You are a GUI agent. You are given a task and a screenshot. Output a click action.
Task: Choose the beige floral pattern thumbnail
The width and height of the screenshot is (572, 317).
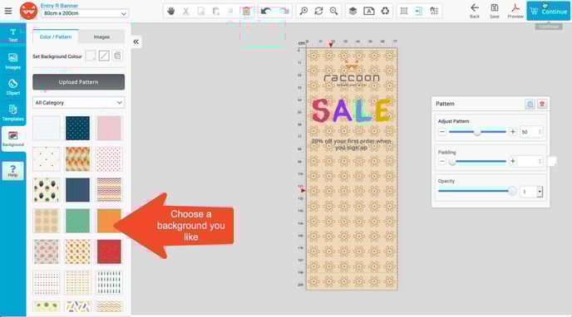[x=46, y=221]
